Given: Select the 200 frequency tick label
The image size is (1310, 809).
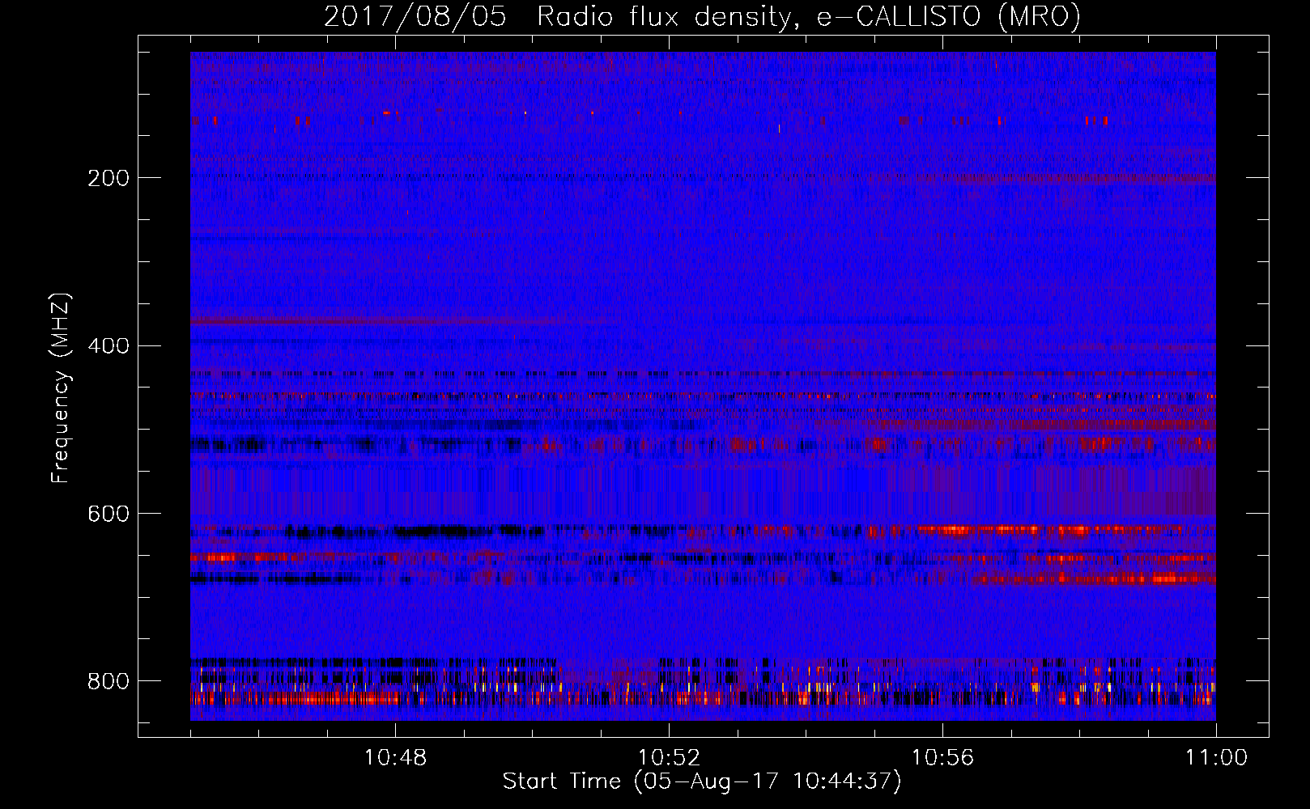Looking at the screenshot, I should (108, 178).
